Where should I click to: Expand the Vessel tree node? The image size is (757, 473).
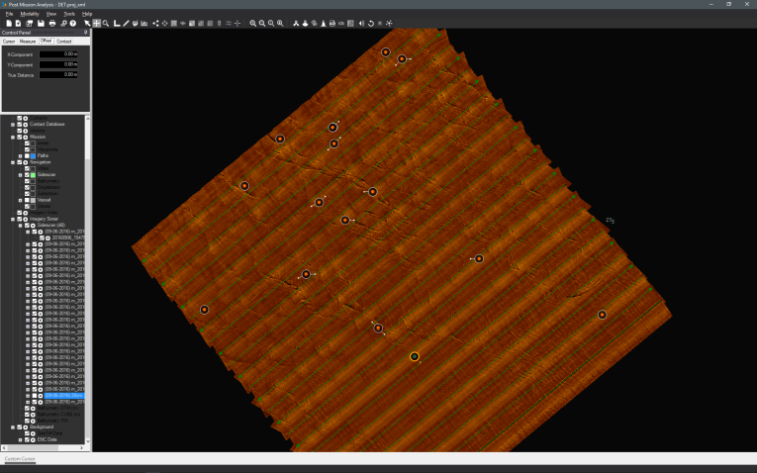click(x=20, y=200)
